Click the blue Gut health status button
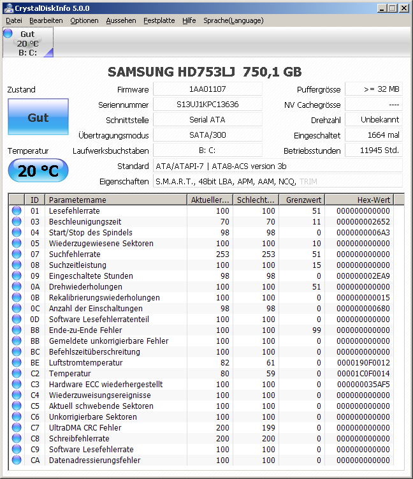 pyautogui.click(x=38, y=117)
